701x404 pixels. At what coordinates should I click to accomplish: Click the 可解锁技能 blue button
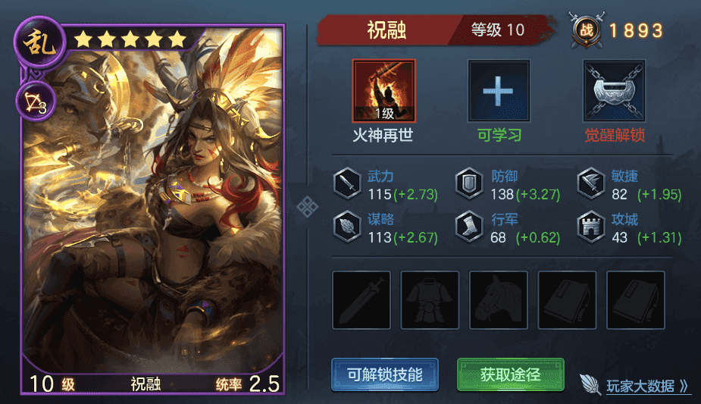(x=385, y=374)
